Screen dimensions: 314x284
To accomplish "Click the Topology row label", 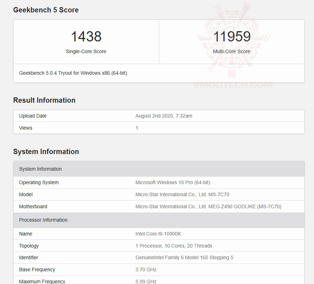I will click(x=29, y=246).
